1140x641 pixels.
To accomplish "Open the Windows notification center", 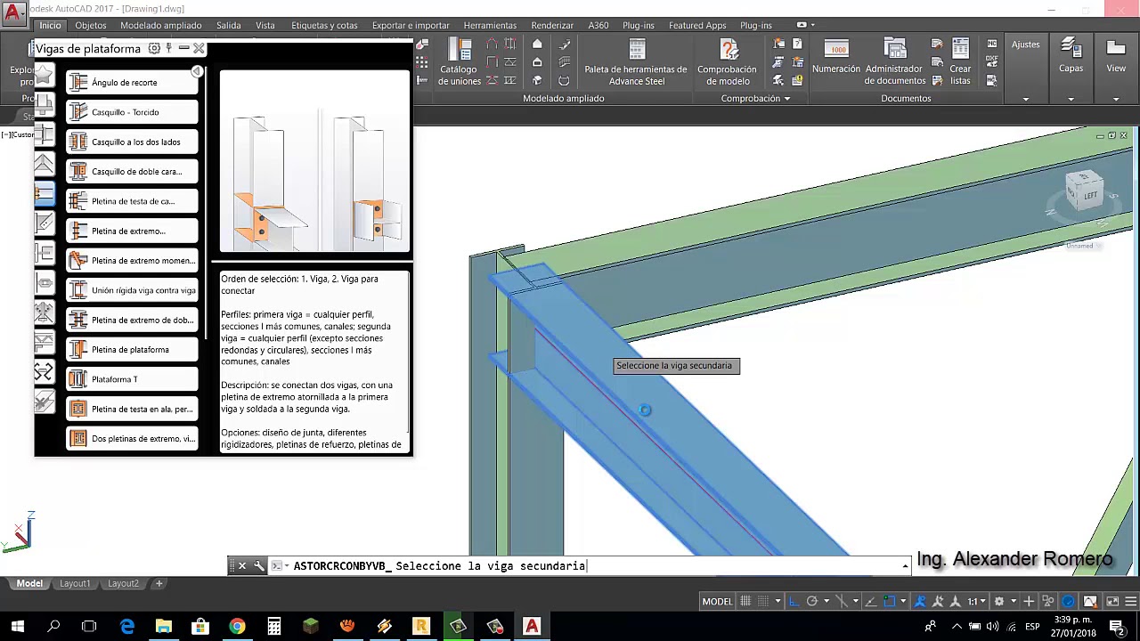I will coord(1117,627).
